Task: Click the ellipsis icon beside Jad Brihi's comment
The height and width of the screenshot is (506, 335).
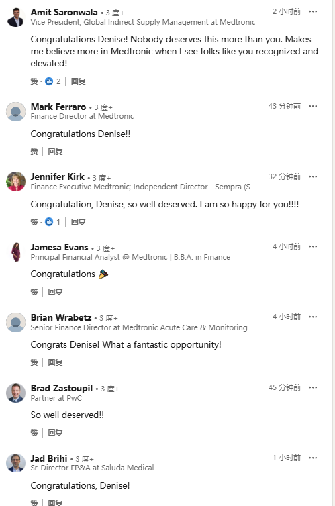Action: tap(313, 458)
